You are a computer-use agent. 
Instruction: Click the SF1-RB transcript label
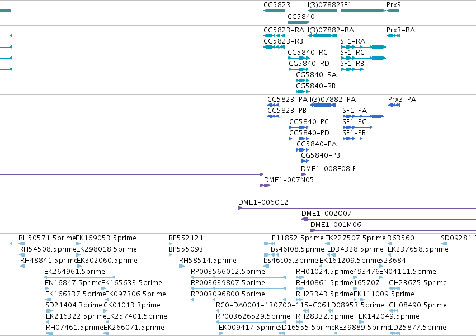click(x=352, y=64)
